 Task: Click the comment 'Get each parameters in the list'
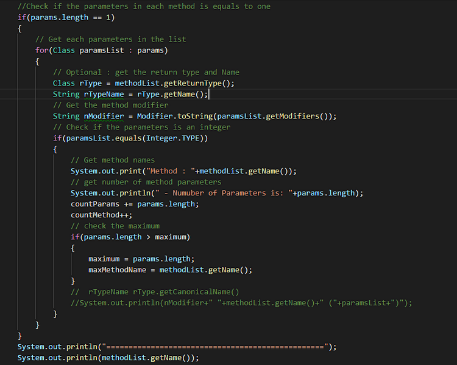tap(111, 40)
